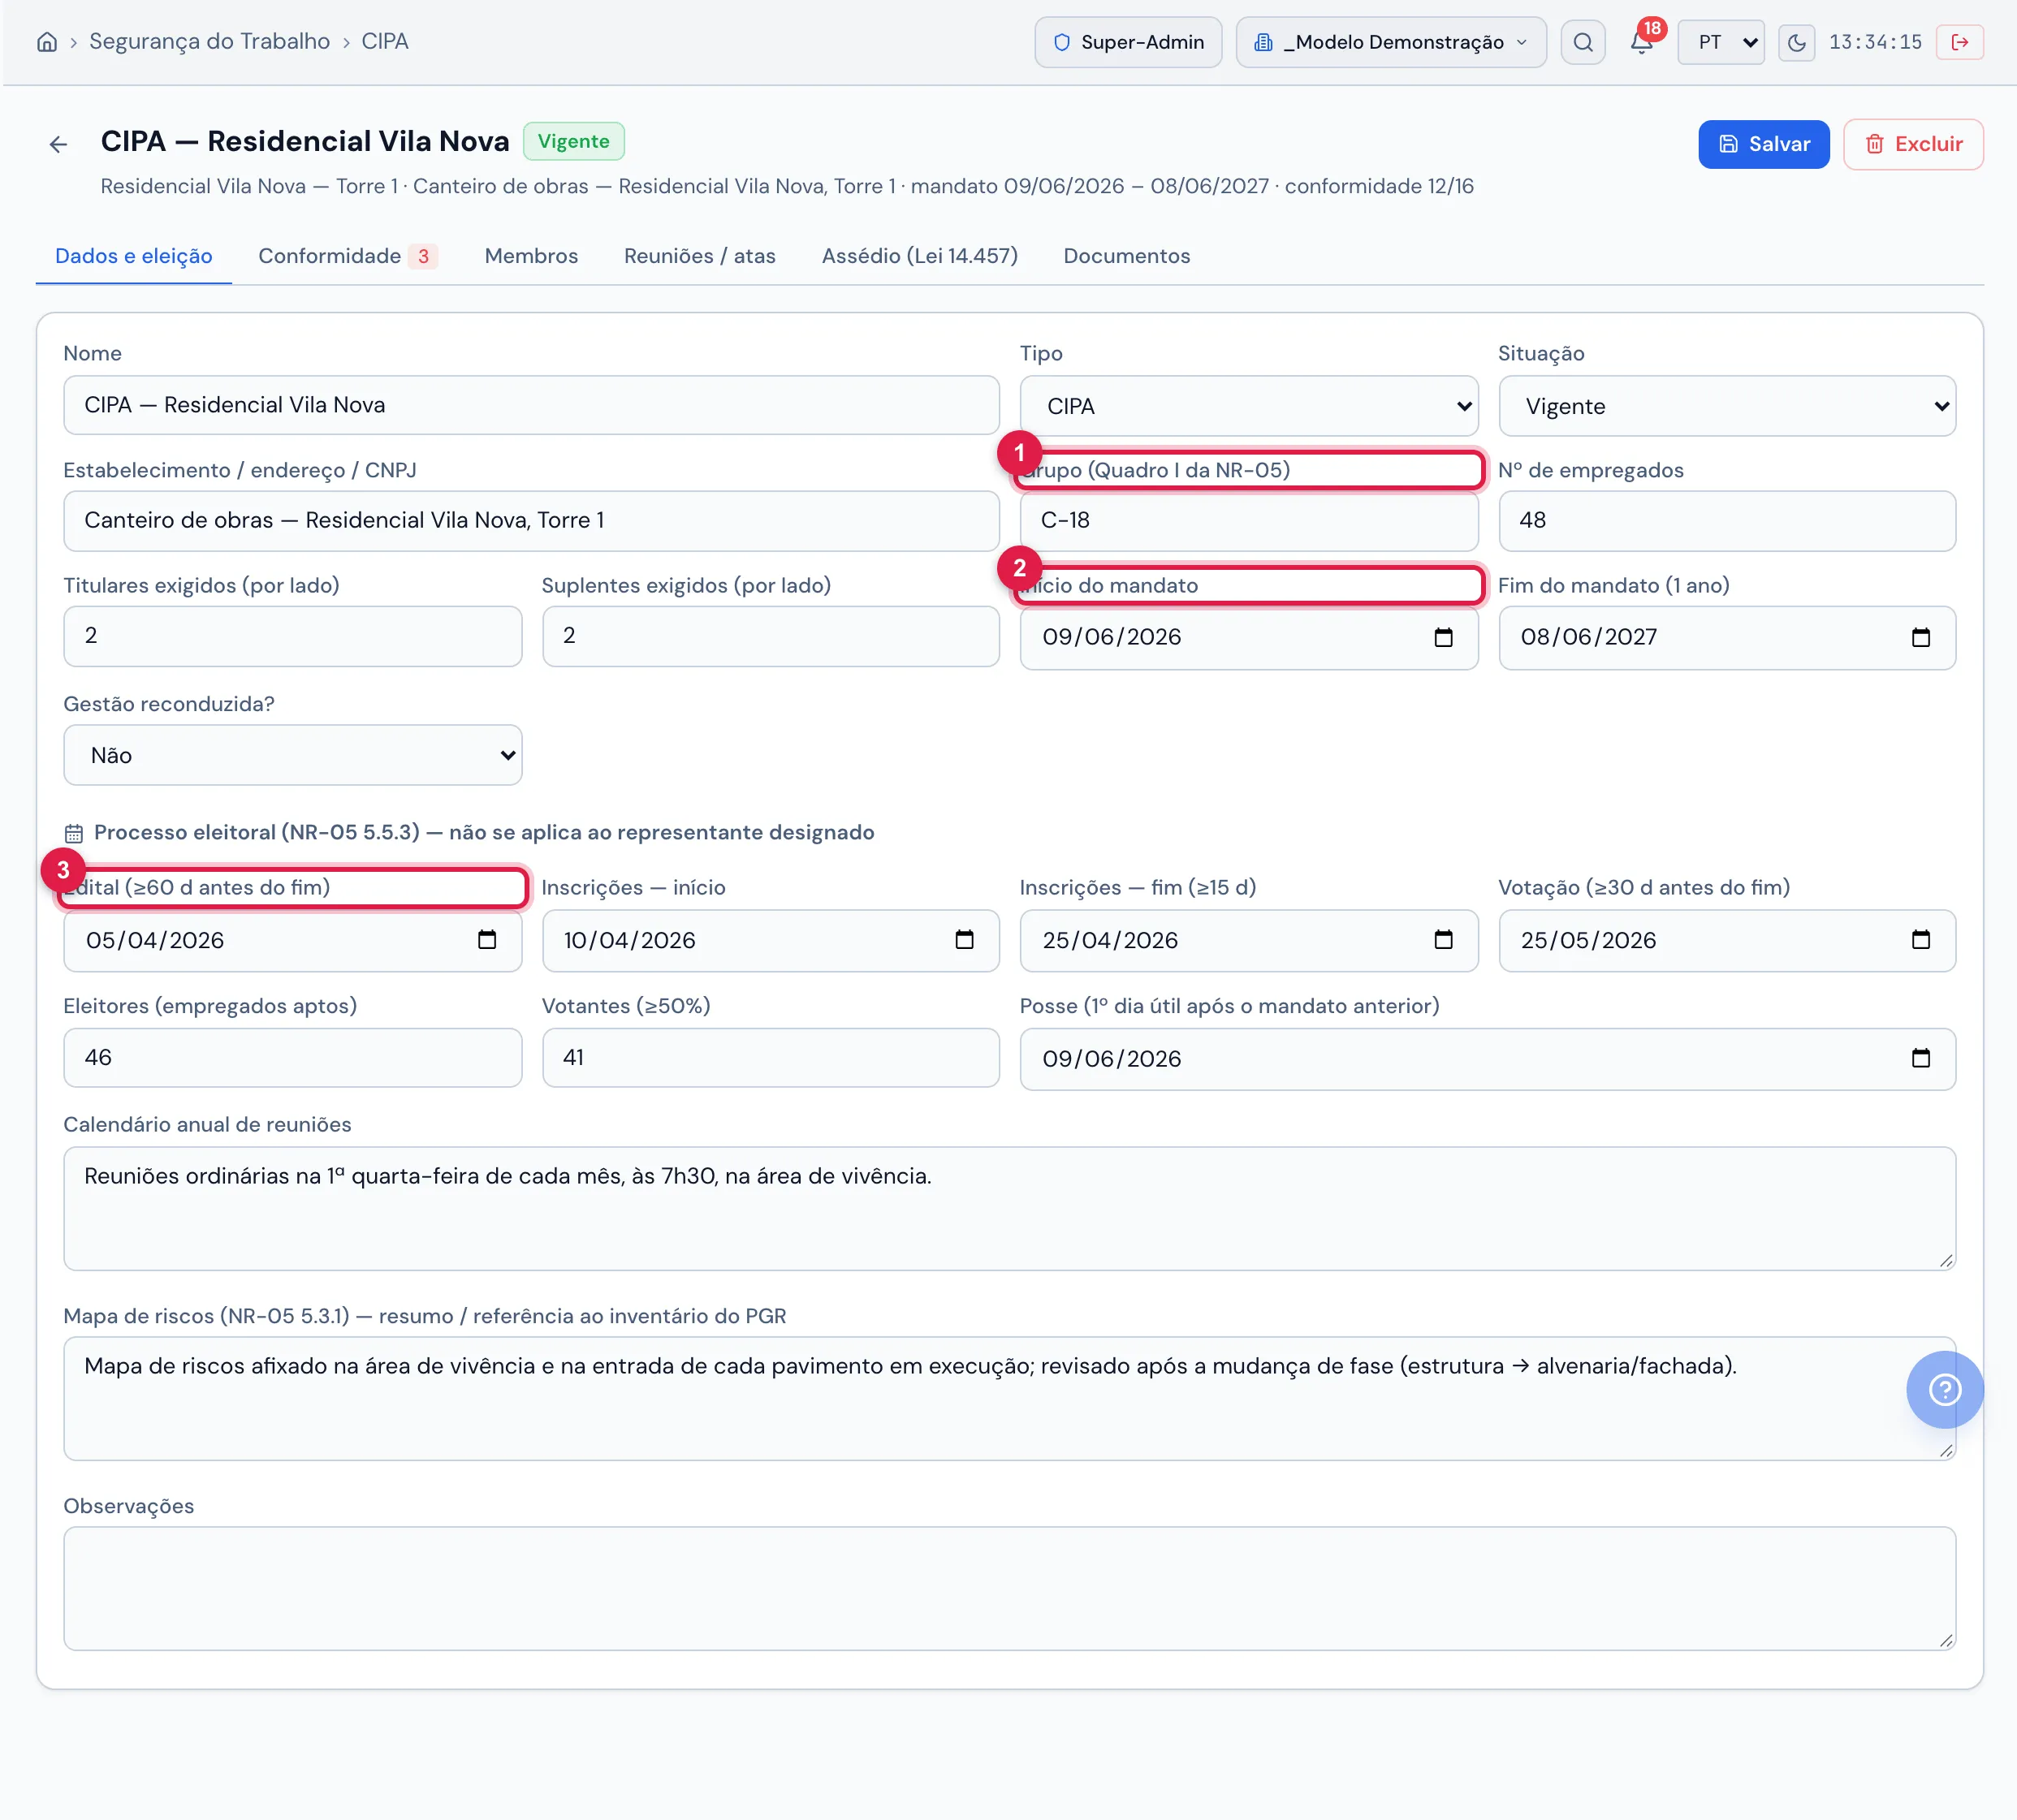Select the Dados e eleição tab

point(133,256)
